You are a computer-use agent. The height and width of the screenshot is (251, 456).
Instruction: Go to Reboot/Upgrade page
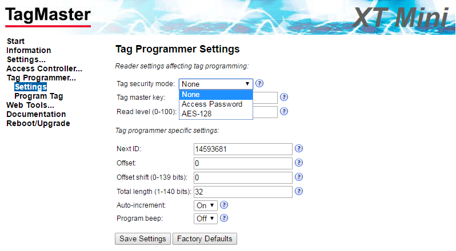pyautogui.click(x=38, y=123)
